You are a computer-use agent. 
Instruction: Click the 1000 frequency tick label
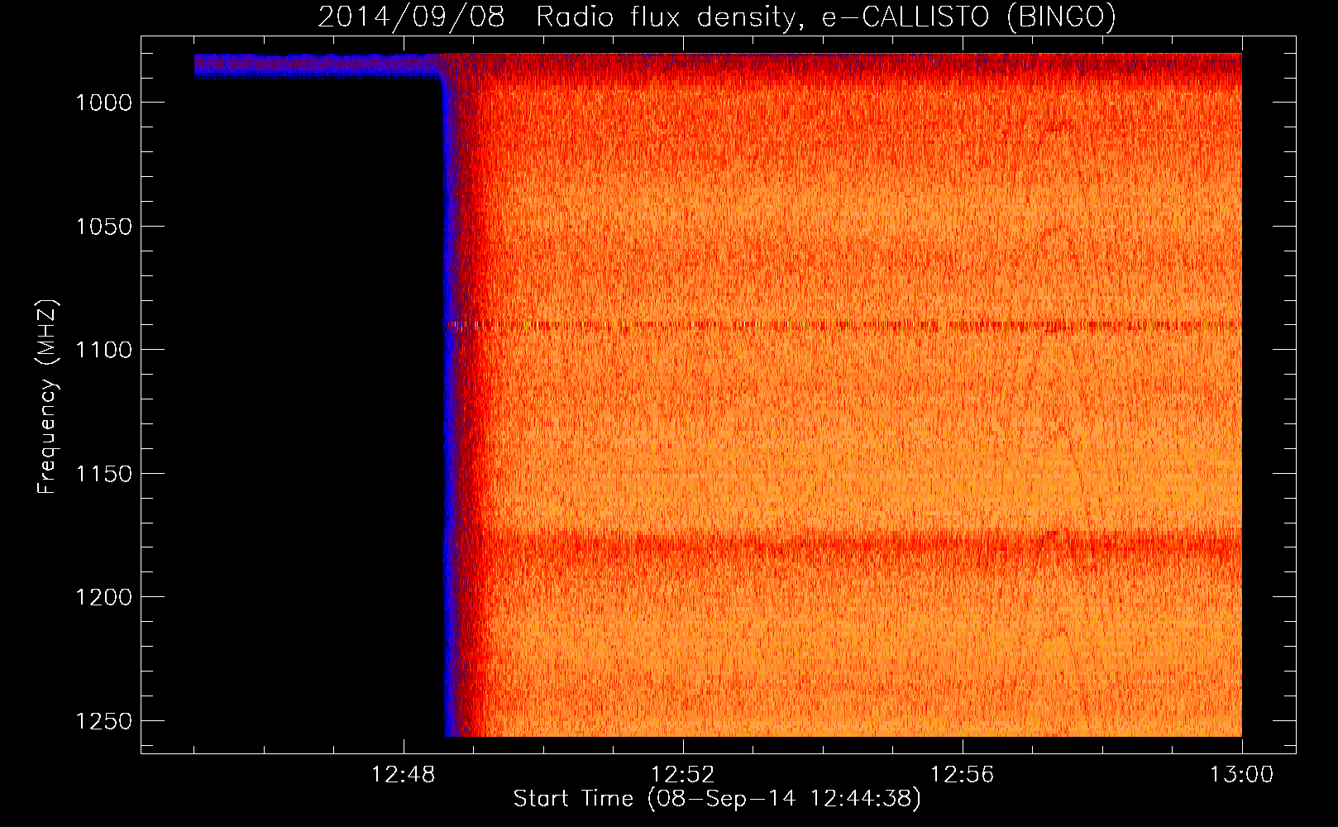(103, 103)
